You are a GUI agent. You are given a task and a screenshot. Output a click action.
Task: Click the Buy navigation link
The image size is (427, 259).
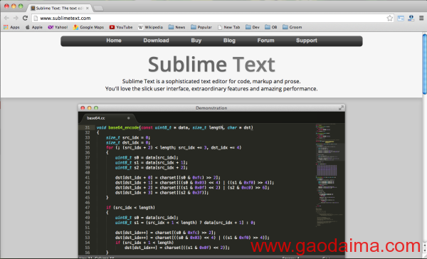(x=196, y=41)
